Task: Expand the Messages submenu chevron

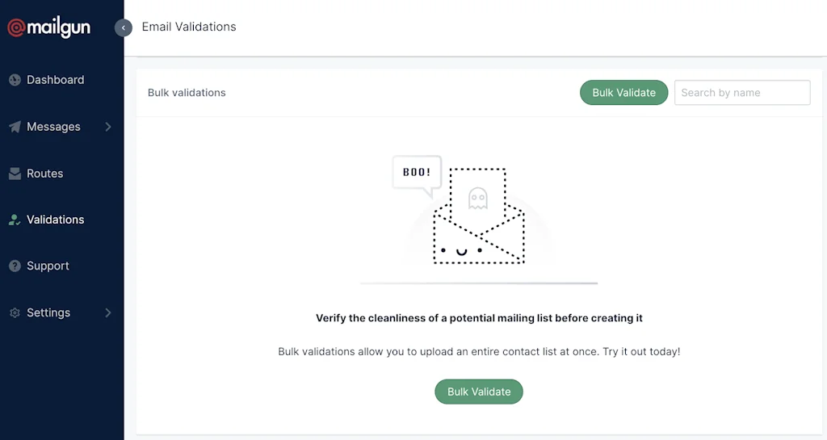Action: pos(108,127)
